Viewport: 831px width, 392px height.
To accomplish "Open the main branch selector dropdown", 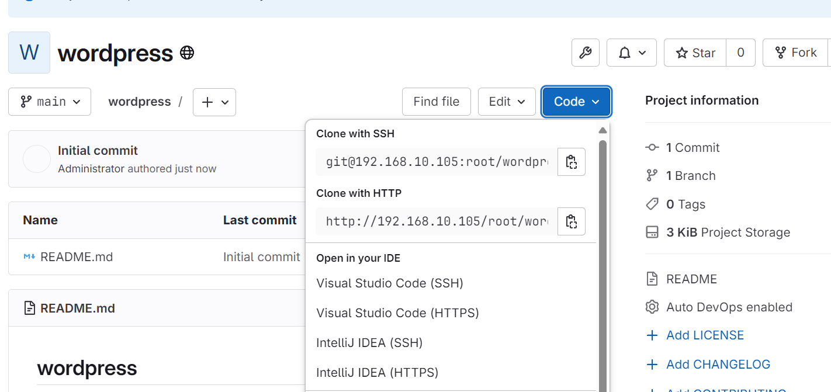I will [50, 102].
